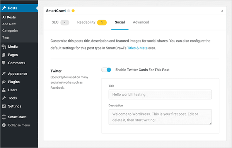Viewport: 232px width, 148px height.
Task: Focus the Twitter Description textarea
Action: 160,117
